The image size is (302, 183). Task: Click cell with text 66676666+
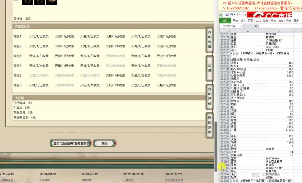279,158
